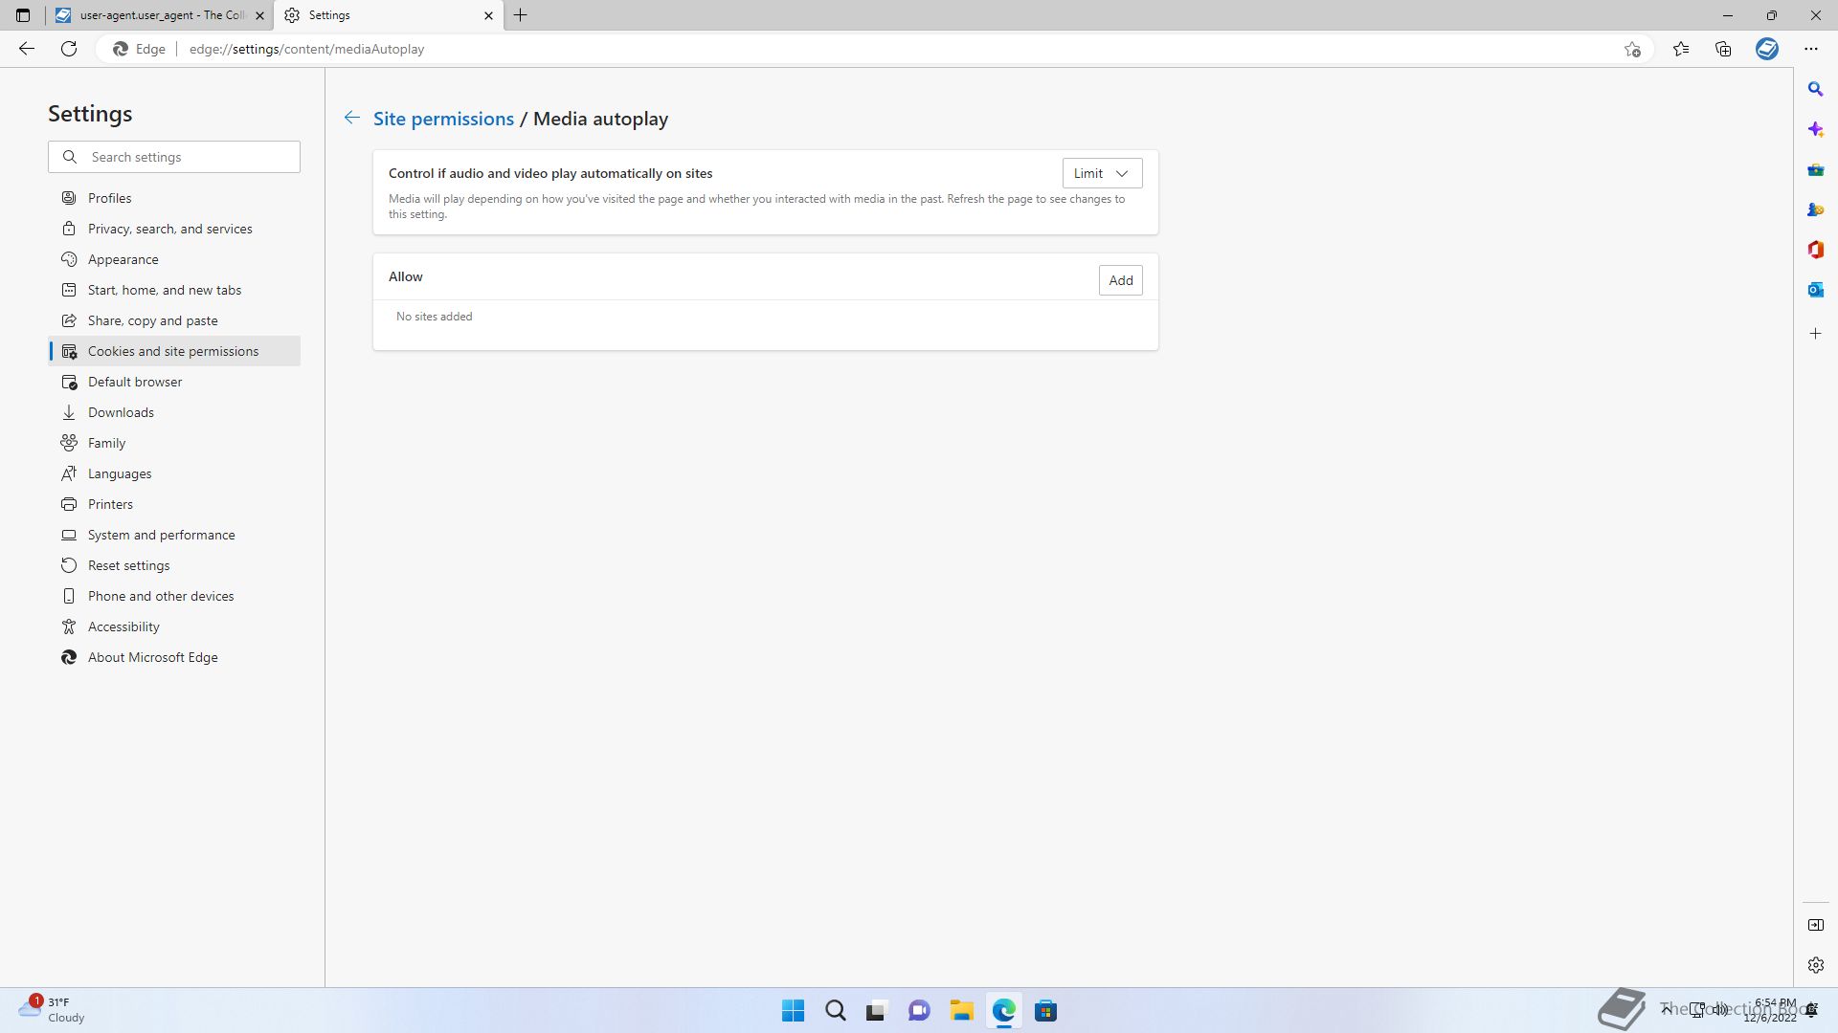Screen dimensions: 1838x1033
Task: Open the sidebar Microsoft Office icon
Action: click(1816, 250)
